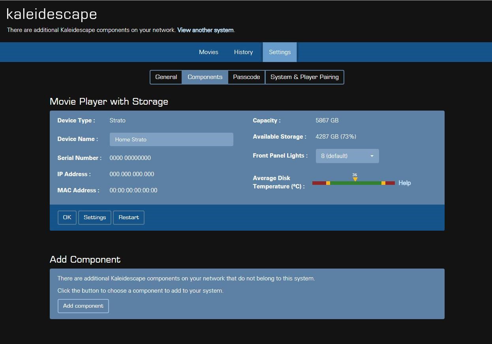This screenshot has height=344, width=492.
Task: Click the Strato device type value
Action: pyautogui.click(x=117, y=120)
